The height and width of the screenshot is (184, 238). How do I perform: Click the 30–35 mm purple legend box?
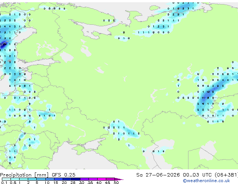point(84,179)
